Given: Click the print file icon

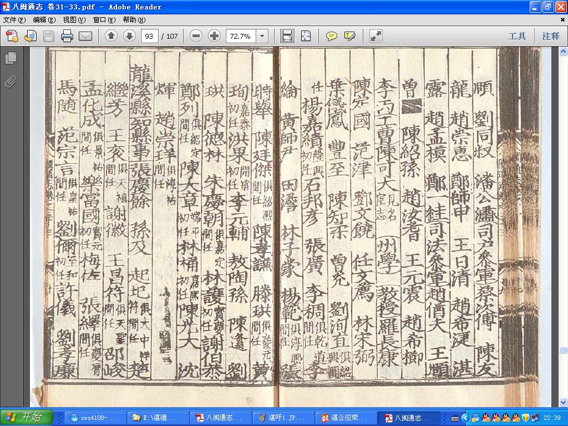Looking at the screenshot, I should (x=67, y=36).
